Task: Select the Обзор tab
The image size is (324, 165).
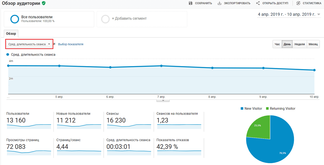Action: click(x=11, y=34)
